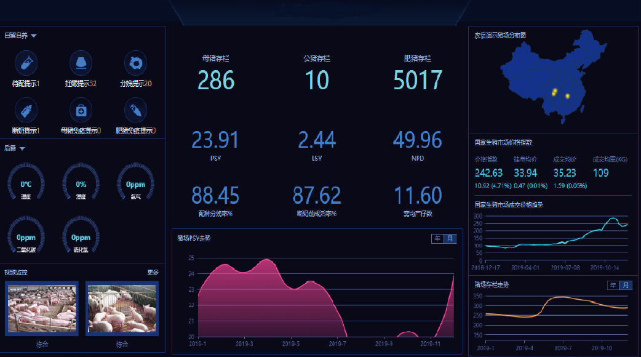Image resolution: width=641 pixels, height=357 pixels.
Task: Select the 肥猪免疫提示 fattening pig immunization icon
Action: click(135, 111)
